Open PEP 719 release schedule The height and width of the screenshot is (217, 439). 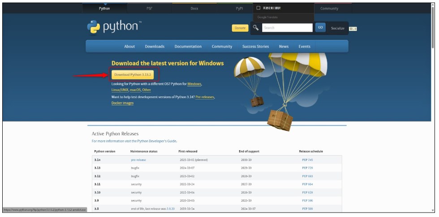(307, 168)
